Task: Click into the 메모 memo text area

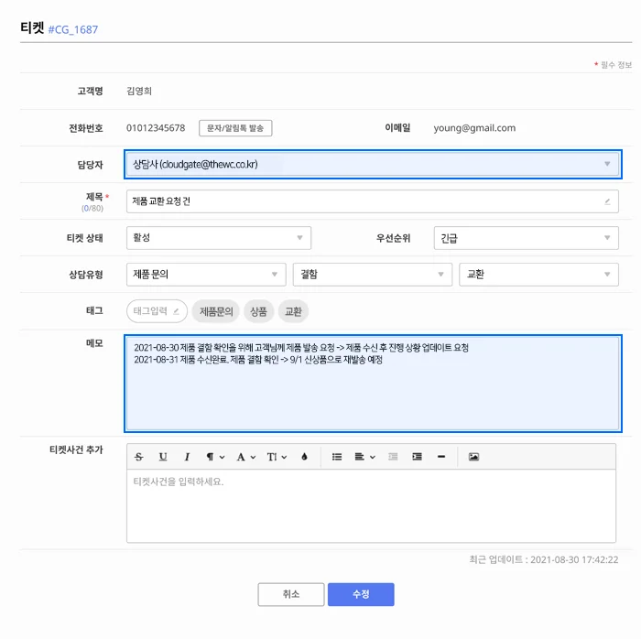Action: pos(373,384)
